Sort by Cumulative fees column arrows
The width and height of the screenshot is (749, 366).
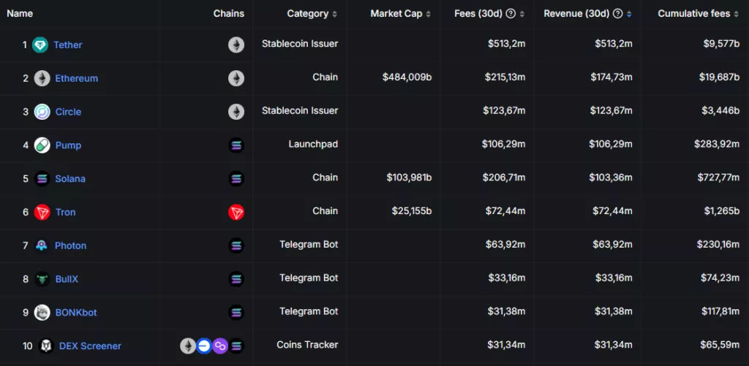point(736,15)
